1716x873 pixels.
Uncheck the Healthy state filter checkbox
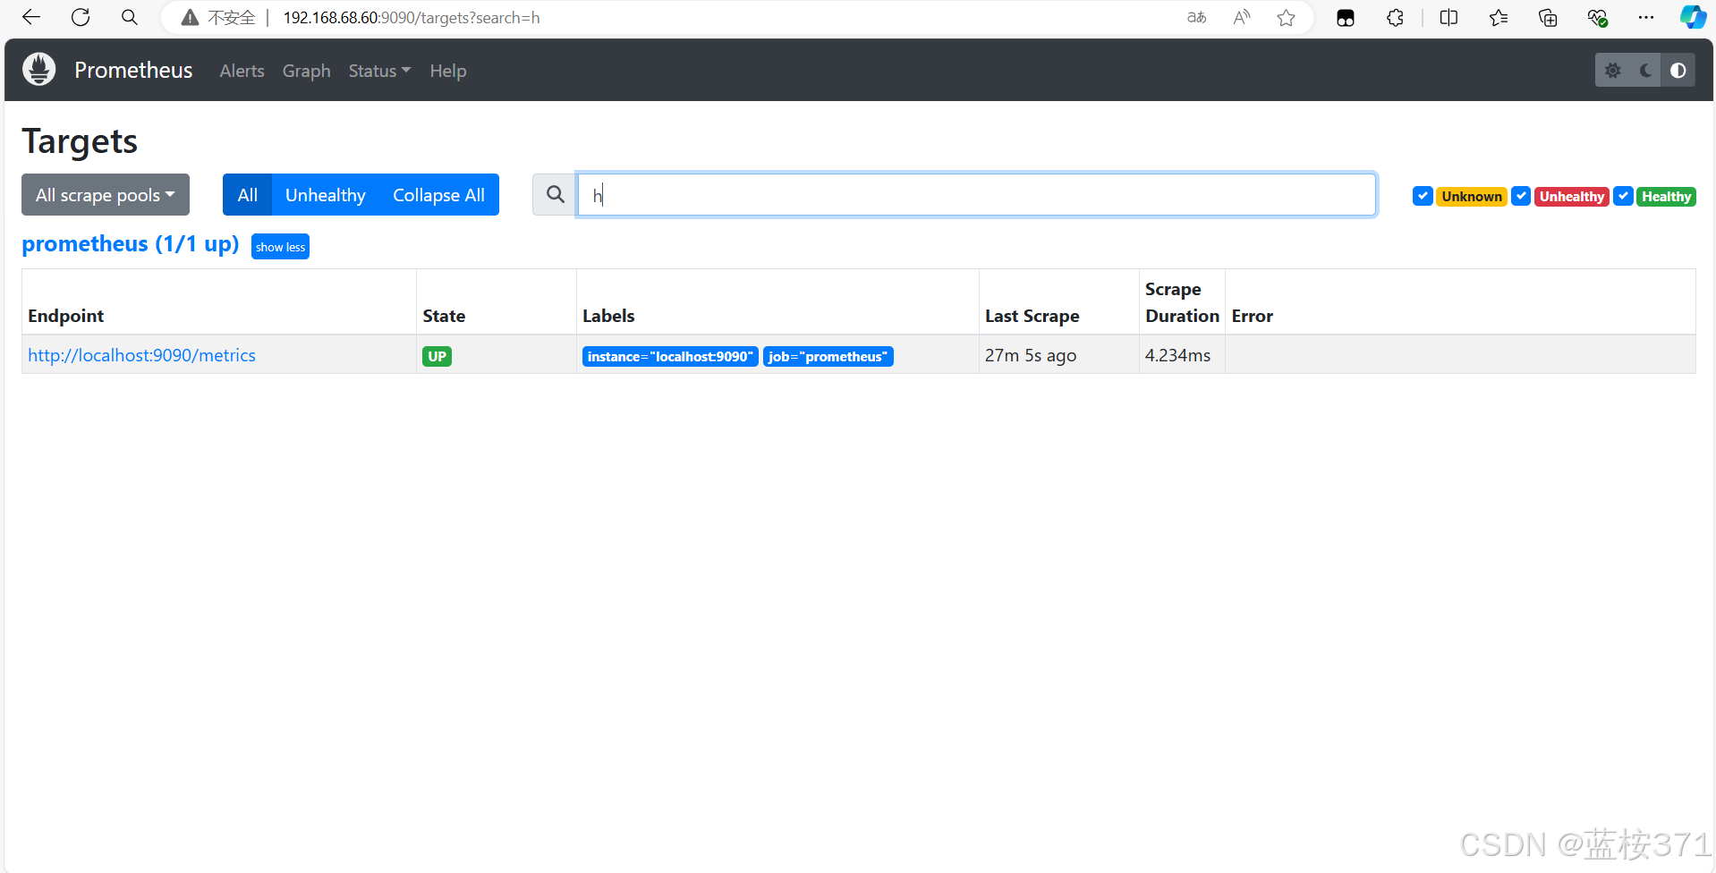pos(1623,196)
